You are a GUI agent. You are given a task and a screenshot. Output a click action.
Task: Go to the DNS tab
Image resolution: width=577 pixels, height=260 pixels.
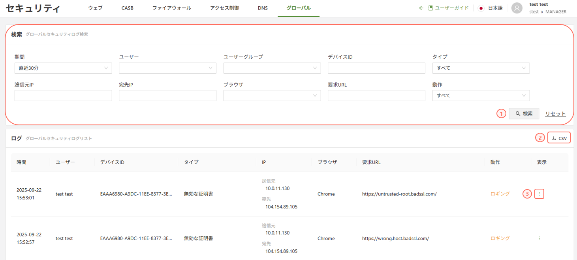tap(263, 8)
